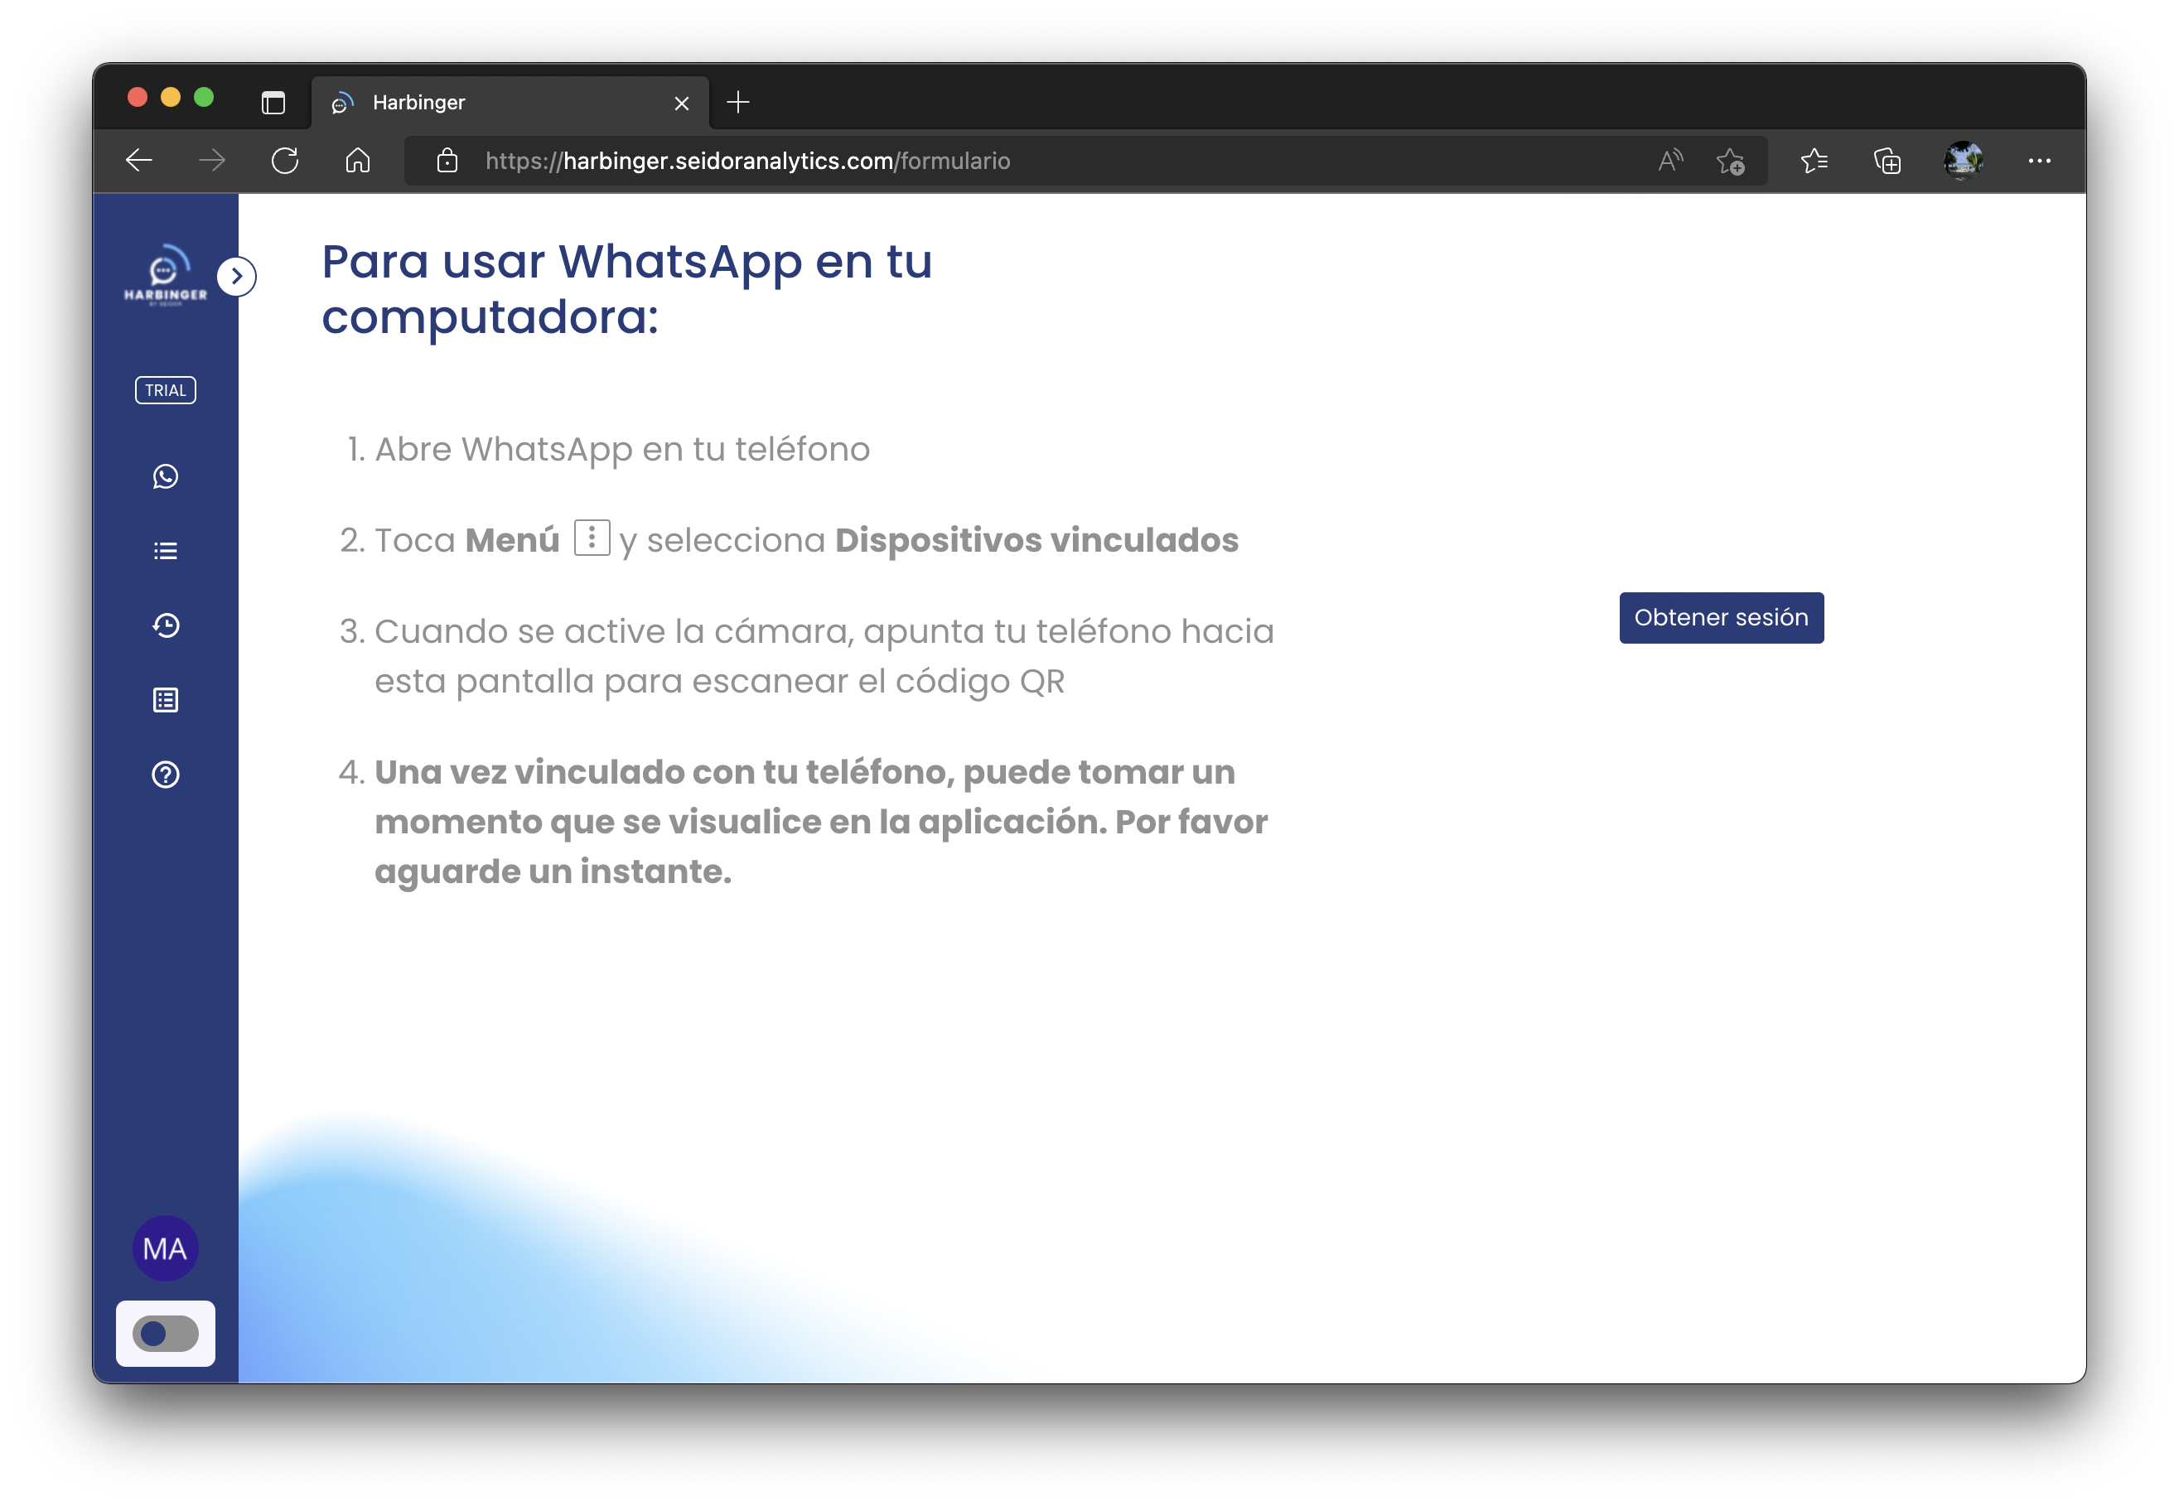This screenshot has width=2179, height=1506.
Task: Reload the page with the refresh icon
Action: [x=285, y=161]
